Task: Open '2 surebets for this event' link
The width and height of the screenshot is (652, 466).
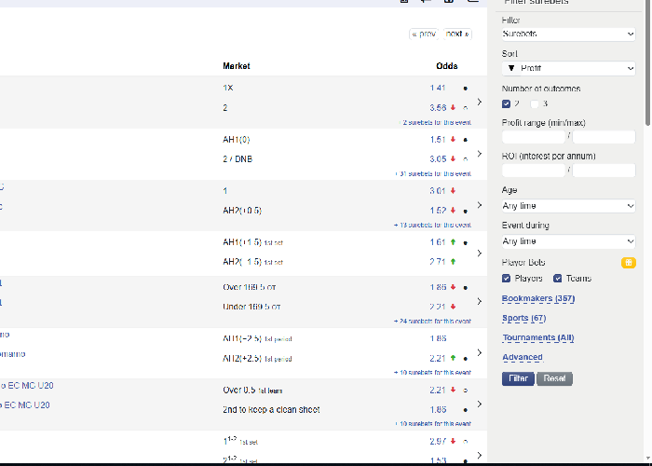Action: (435, 123)
